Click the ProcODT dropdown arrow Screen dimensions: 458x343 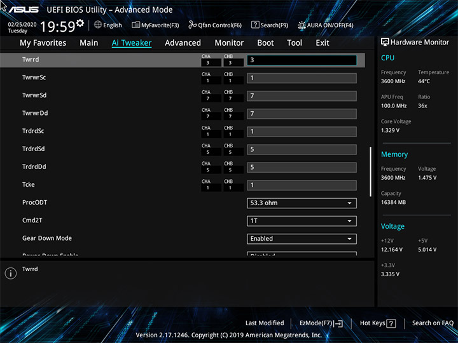click(349, 203)
